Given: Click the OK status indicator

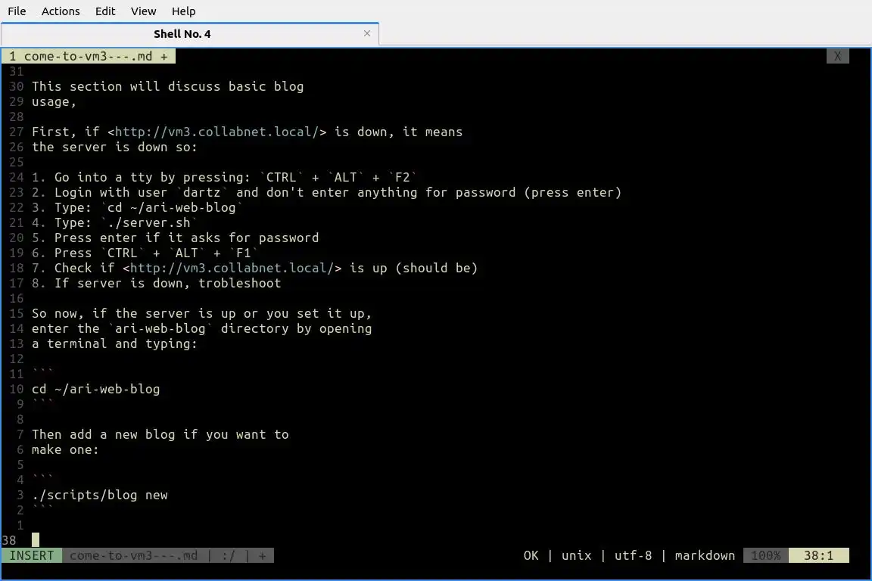Looking at the screenshot, I should pyautogui.click(x=531, y=555).
